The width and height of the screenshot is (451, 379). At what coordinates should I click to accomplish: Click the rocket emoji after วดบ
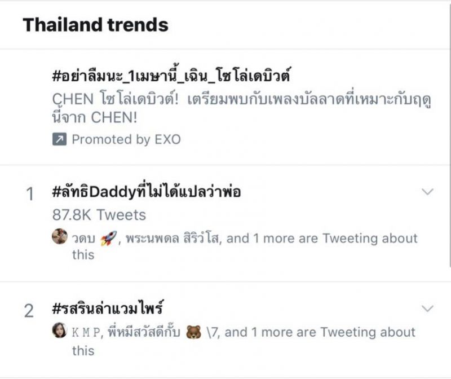point(107,238)
